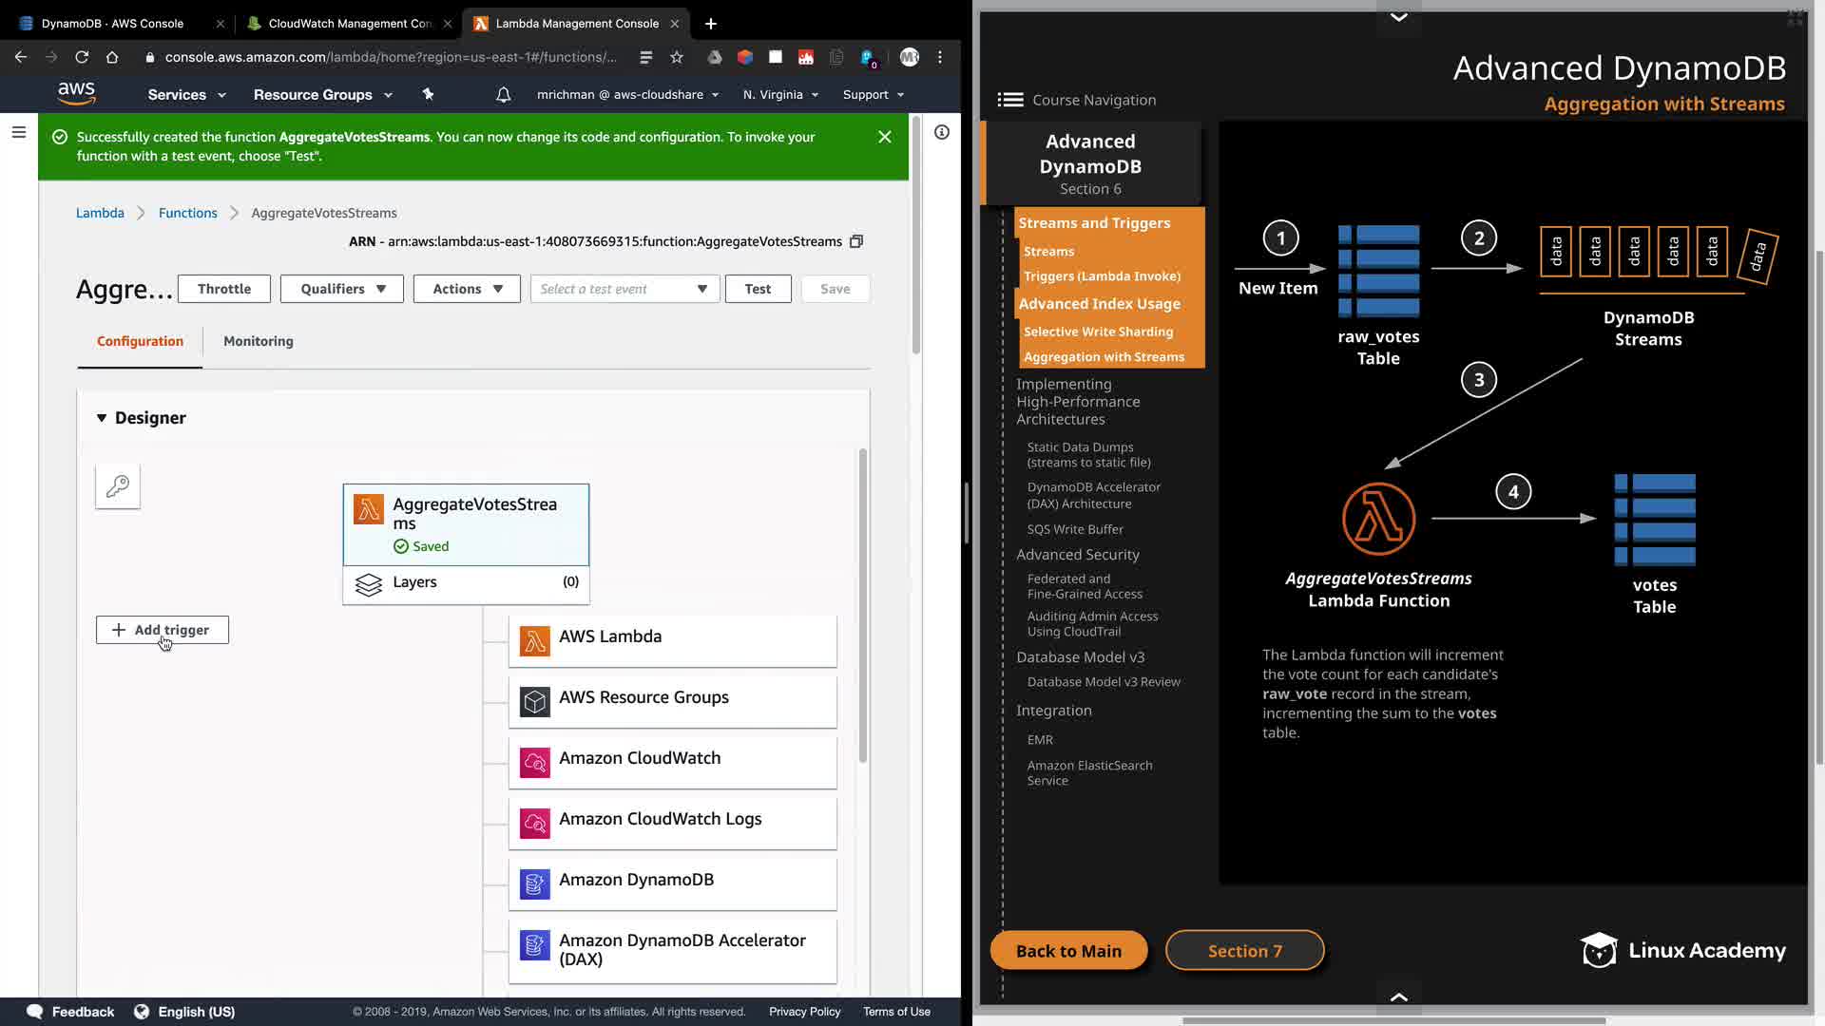Click the key permissions icon in Designer

pos(118,486)
